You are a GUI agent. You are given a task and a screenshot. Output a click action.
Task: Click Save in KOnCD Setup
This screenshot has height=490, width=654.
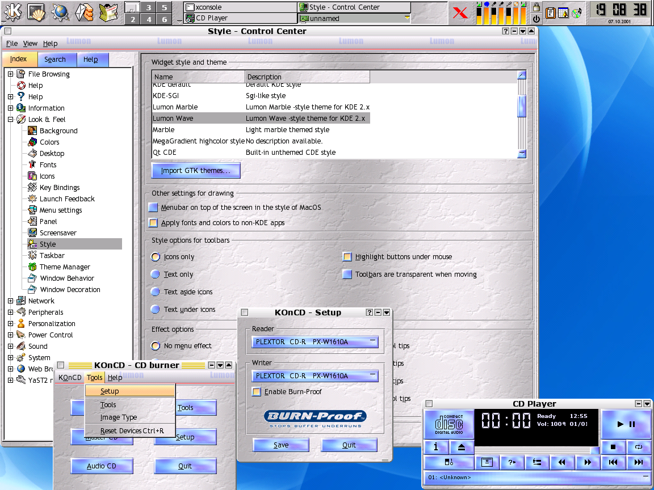point(281,445)
